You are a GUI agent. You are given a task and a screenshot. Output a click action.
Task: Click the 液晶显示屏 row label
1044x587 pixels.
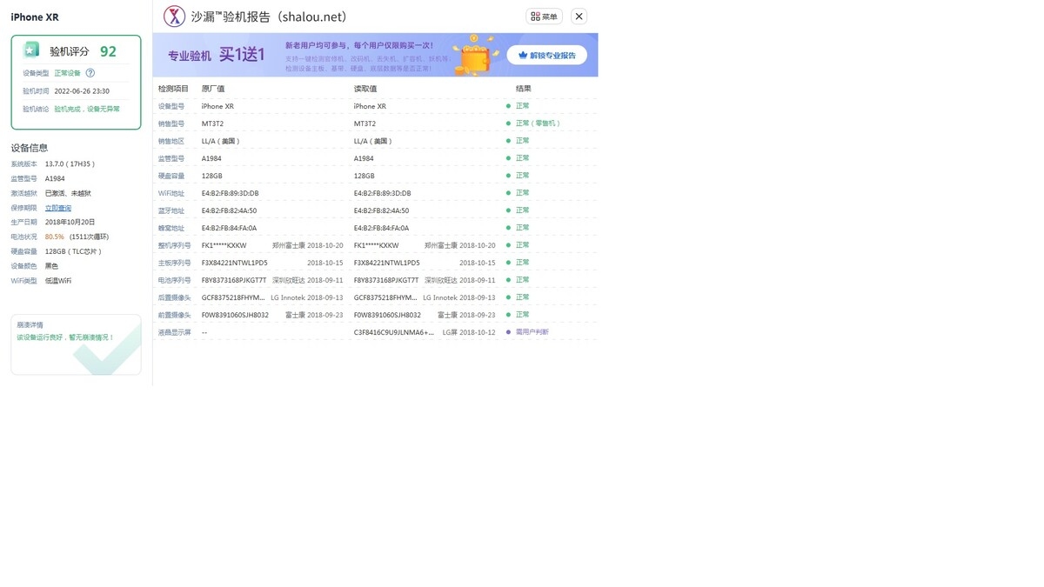[x=174, y=332]
